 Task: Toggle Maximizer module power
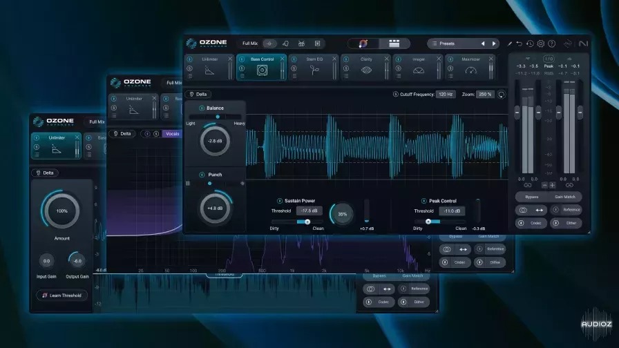tap(450, 59)
